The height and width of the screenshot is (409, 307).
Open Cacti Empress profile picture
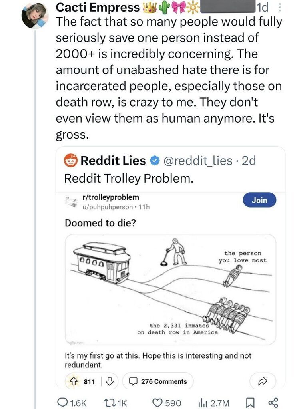35,16
